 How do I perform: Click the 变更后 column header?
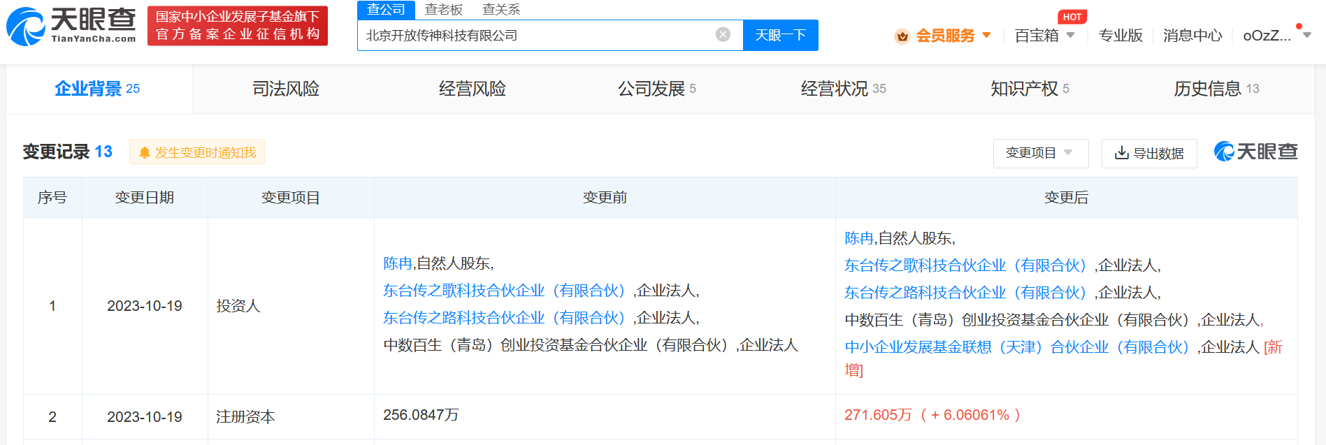tap(1067, 198)
